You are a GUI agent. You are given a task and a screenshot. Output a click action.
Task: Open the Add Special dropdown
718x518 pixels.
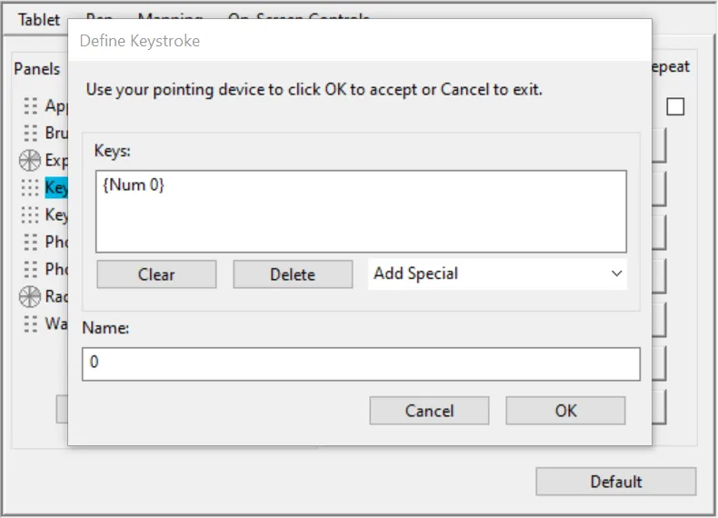point(497,274)
